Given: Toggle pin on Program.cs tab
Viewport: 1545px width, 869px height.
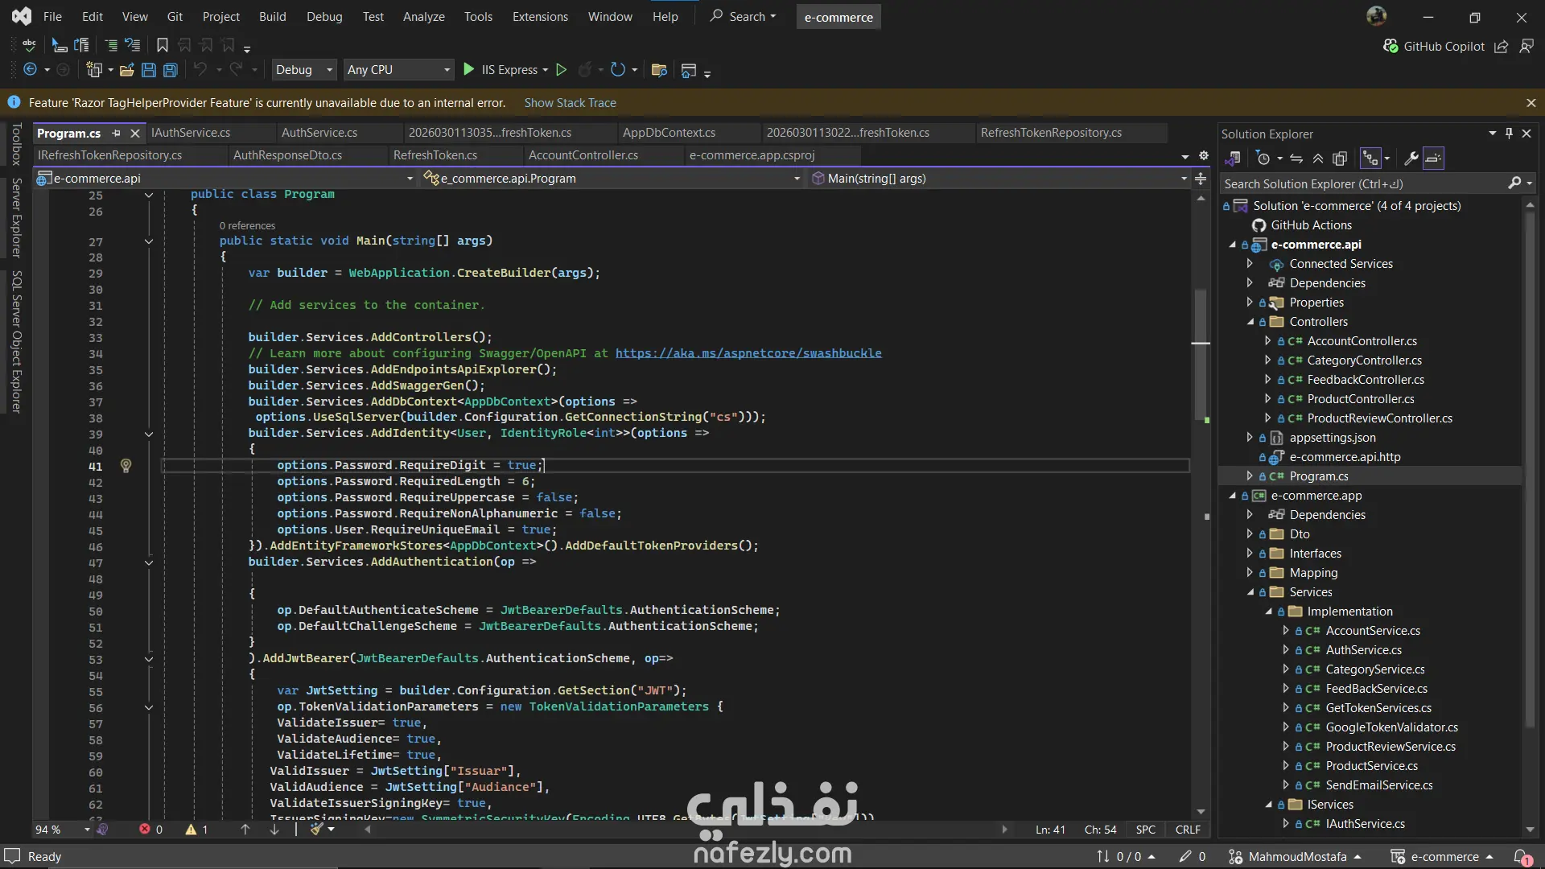Looking at the screenshot, I should (x=117, y=133).
